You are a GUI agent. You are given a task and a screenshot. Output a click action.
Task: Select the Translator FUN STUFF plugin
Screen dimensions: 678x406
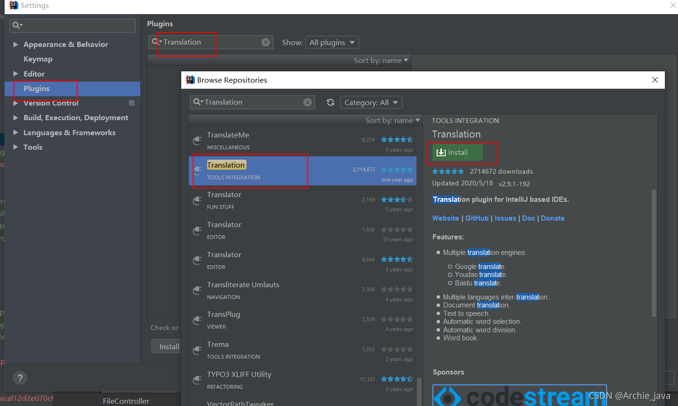[302, 201]
